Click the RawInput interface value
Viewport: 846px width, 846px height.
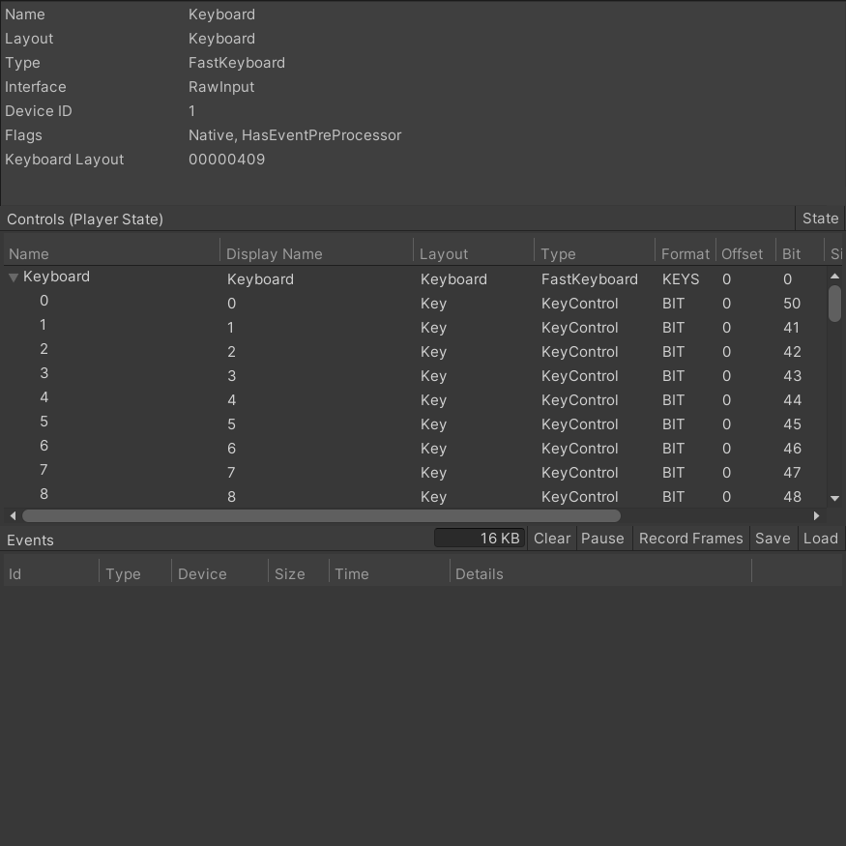(x=221, y=87)
